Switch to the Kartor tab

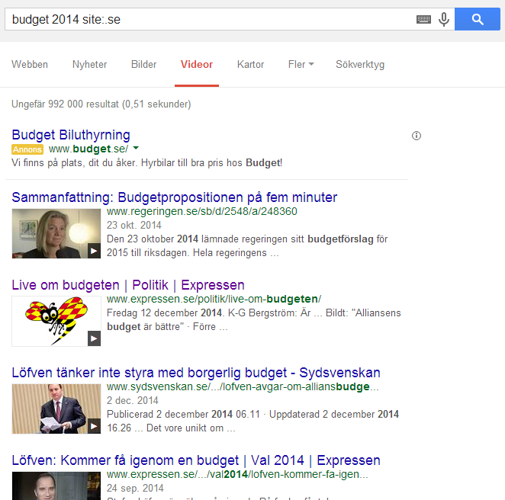pos(250,64)
